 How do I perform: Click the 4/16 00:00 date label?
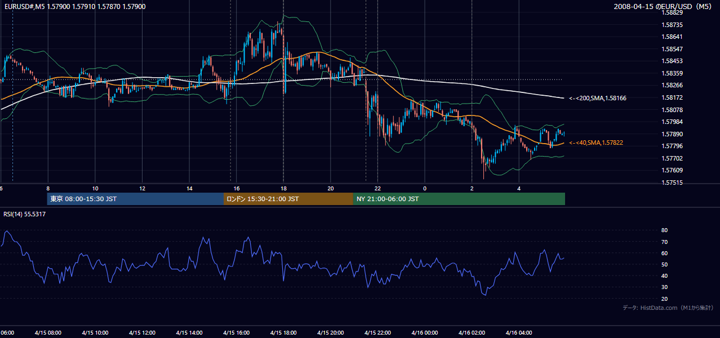[424, 333]
